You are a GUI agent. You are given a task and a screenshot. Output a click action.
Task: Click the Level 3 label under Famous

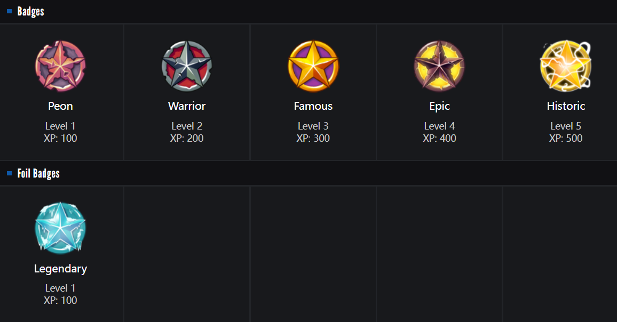point(313,126)
